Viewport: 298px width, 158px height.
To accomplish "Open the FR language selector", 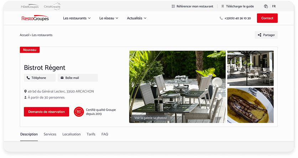I will click(274, 6).
